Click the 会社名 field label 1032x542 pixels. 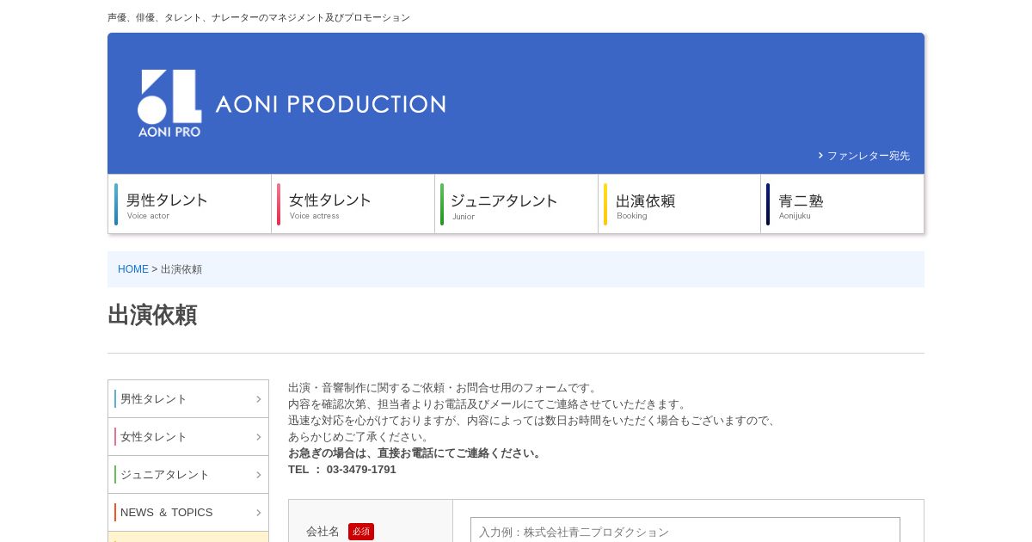(x=323, y=532)
